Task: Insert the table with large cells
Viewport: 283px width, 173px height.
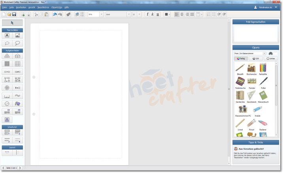Action: point(17,64)
